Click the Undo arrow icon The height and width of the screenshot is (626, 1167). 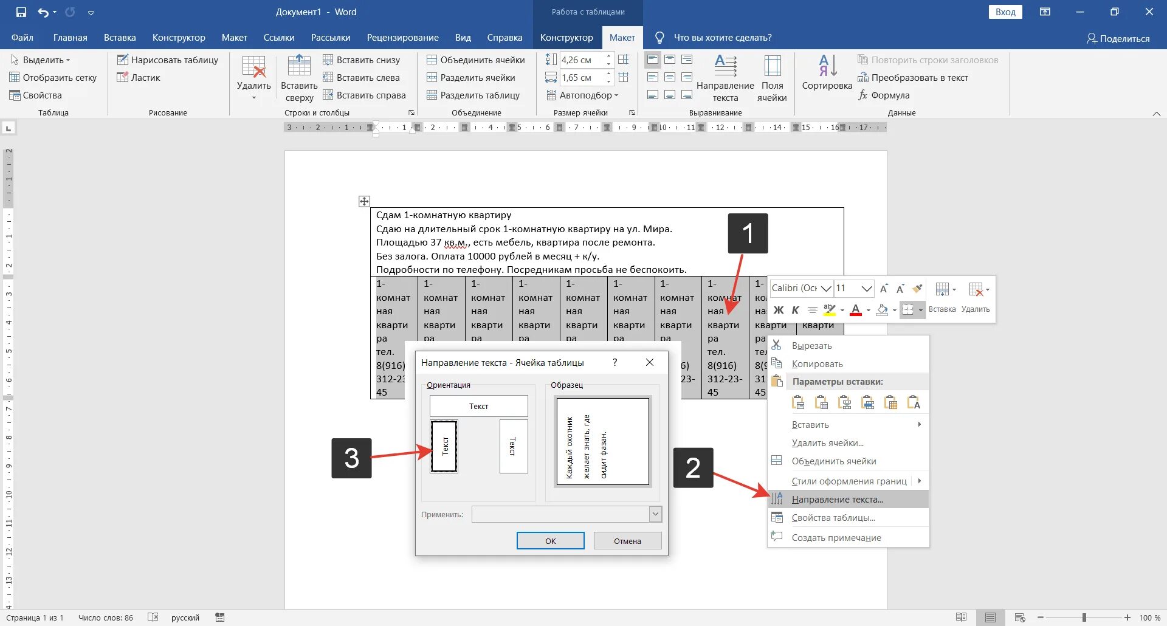point(43,12)
